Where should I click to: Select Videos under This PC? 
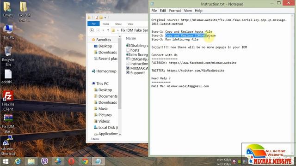[102, 121]
